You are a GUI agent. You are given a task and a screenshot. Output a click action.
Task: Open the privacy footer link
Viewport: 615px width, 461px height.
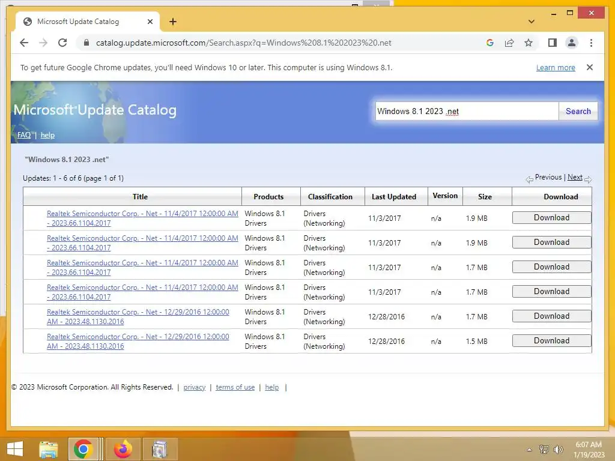pyautogui.click(x=194, y=387)
